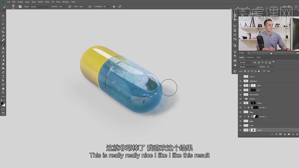
Task: Open brush preset picker arrow
Action: [x=16, y=7]
